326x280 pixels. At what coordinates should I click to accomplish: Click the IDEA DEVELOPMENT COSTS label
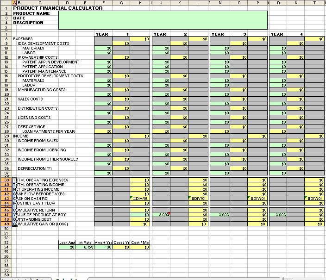44,44
